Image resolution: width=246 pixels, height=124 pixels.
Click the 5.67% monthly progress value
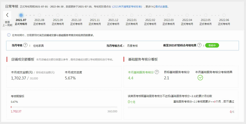tap(70, 78)
